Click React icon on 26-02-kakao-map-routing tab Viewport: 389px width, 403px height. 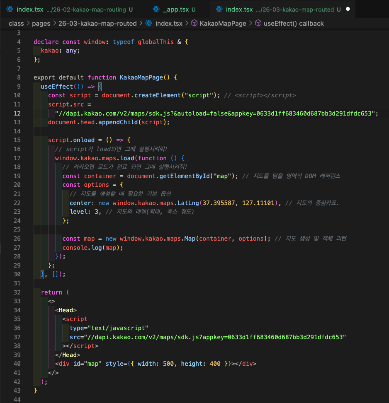[x=10, y=9]
